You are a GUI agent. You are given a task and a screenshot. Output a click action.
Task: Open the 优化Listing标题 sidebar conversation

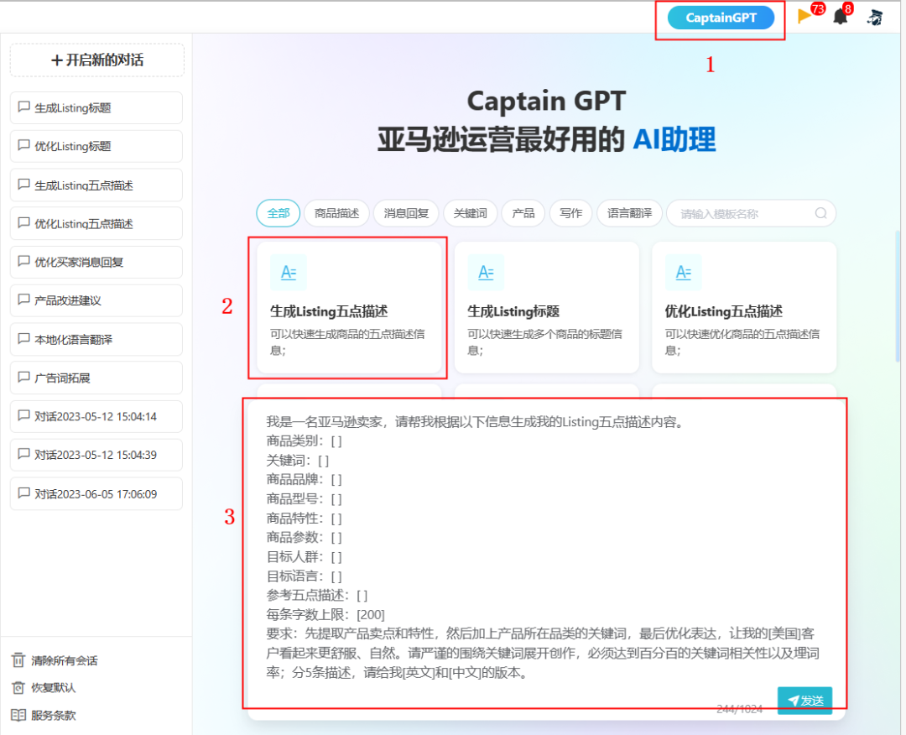pos(96,146)
